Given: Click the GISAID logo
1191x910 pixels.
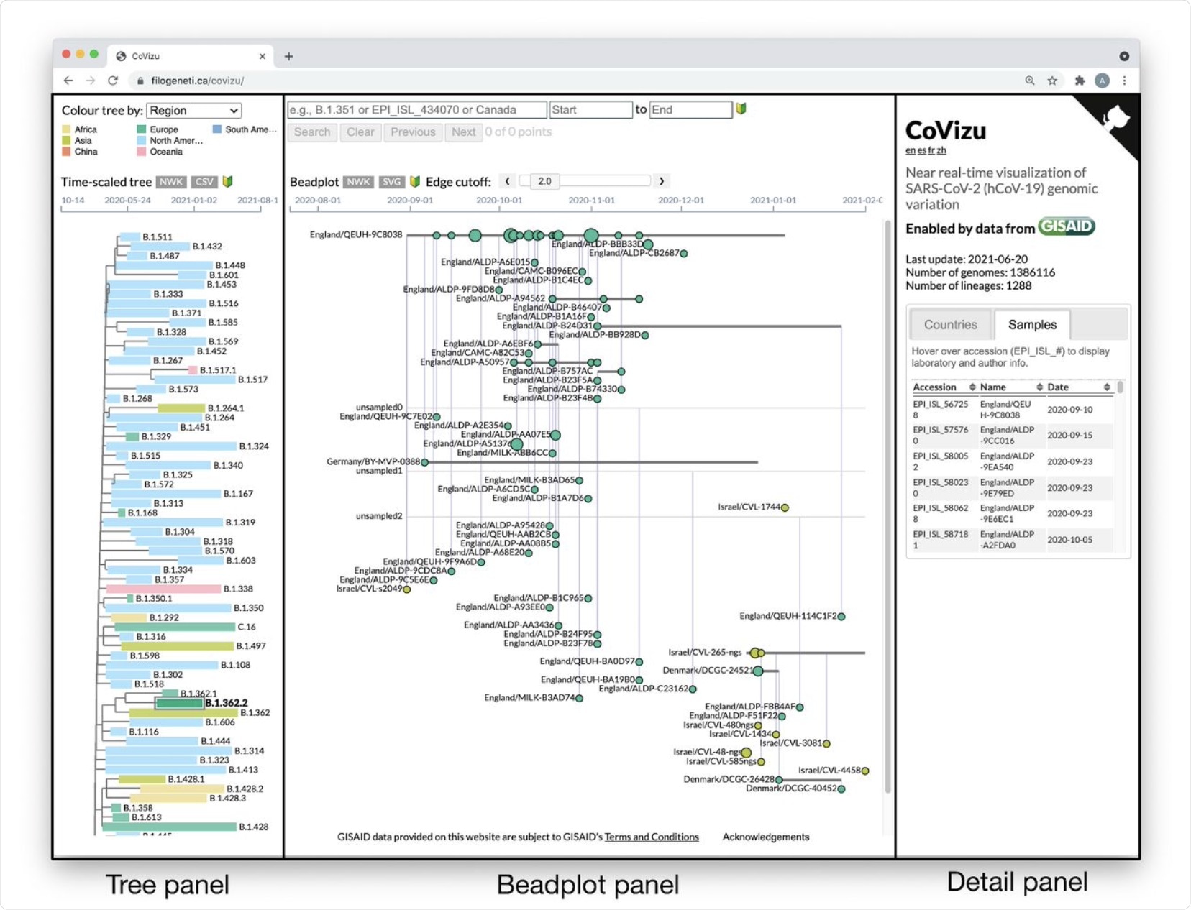Looking at the screenshot, I should click(1066, 227).
